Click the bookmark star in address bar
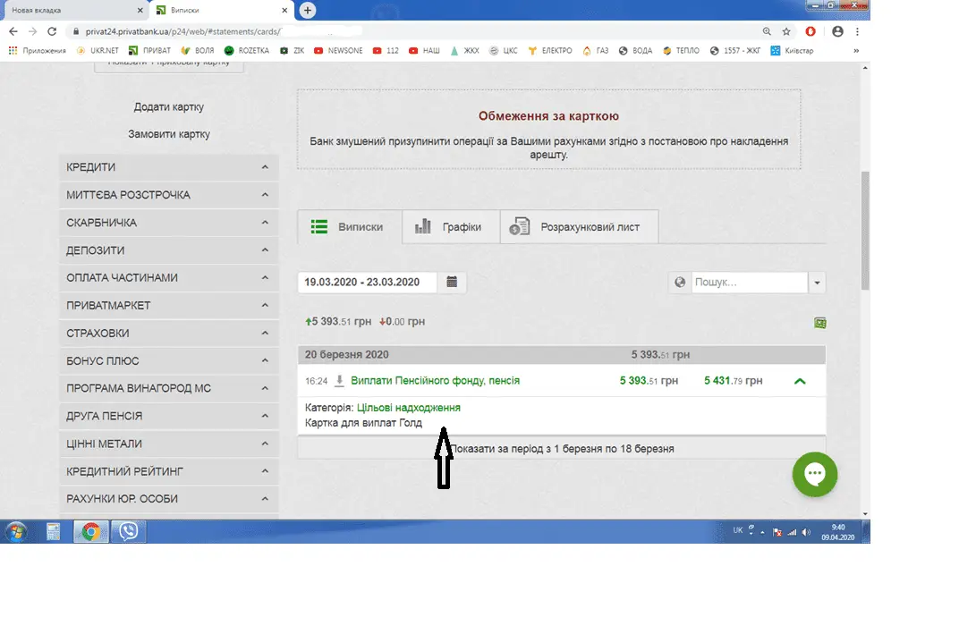Viewport: 959px width, 617px height. [786, 31]
